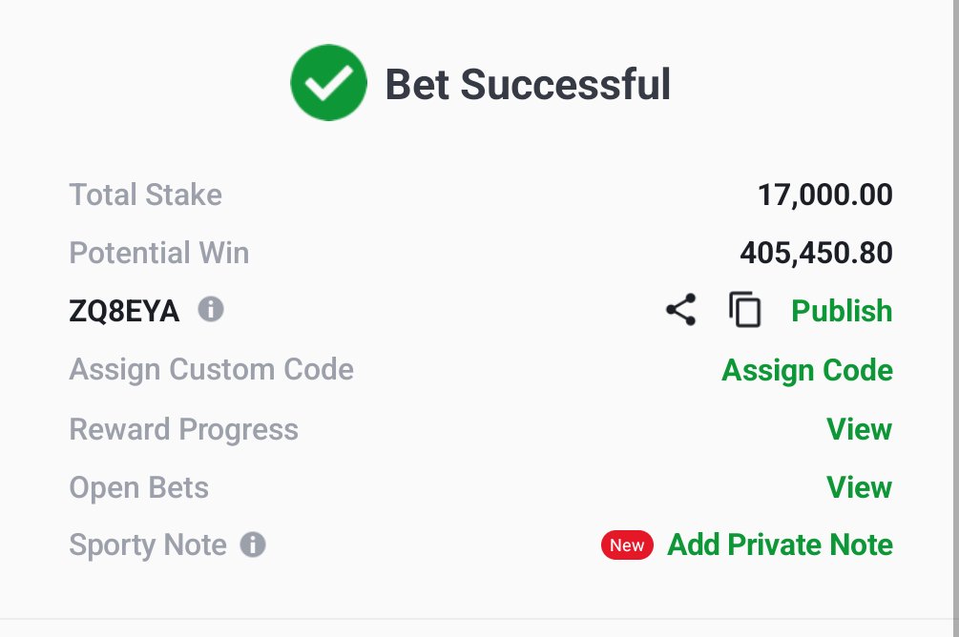959x637 pixels.
Task: Click the Sporty Note label
Action: (x=147, y=545)
